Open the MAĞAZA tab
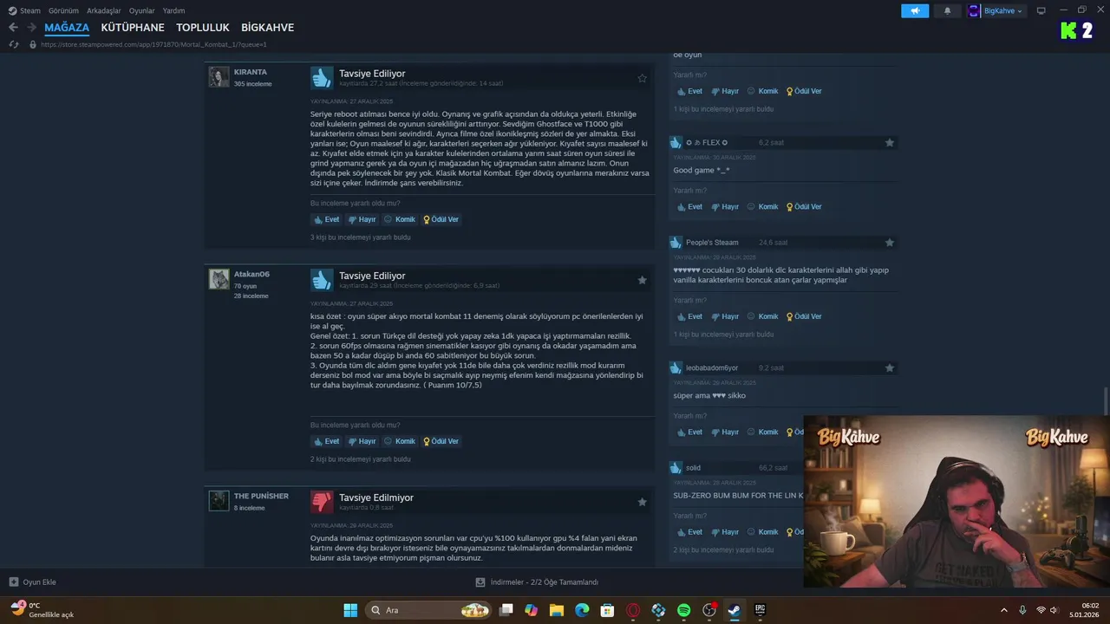 [x=67, y=28]
